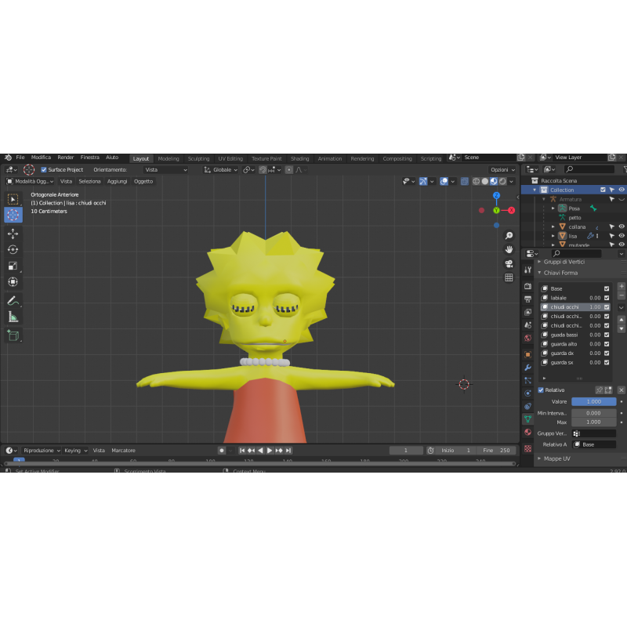Open Object Data properties green triangle tab
627x627 pixels.
click(x=527, y=419)
